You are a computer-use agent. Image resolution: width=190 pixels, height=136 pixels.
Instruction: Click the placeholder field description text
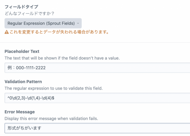[62, 58]
